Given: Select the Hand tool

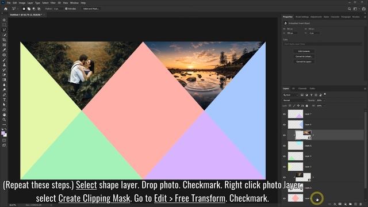Looking at the screenshot, I should (x=4, y=115).
